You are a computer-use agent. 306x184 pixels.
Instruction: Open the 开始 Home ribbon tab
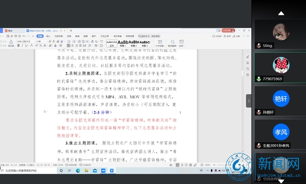pyautogui.click(x=40, y=36)
